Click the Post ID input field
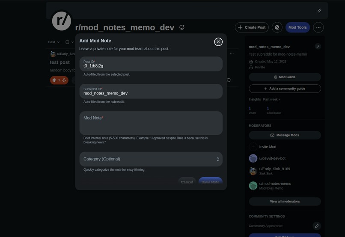345x237 pixels. 151,64
